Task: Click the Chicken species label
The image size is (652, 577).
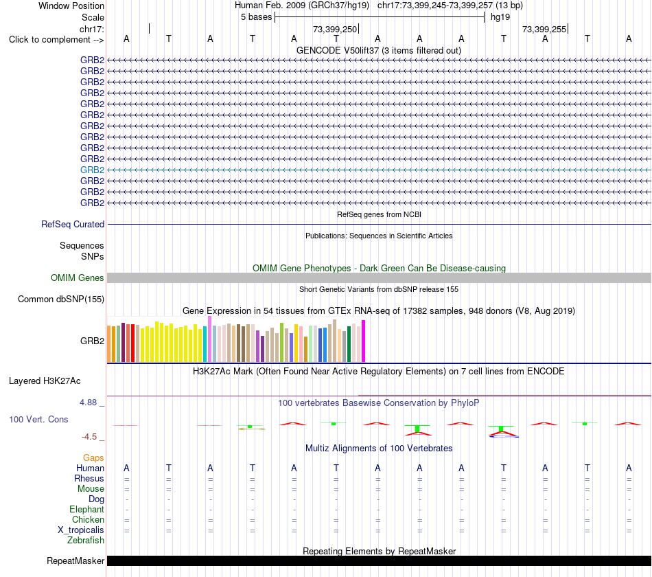Action: [x=88, y=519]
